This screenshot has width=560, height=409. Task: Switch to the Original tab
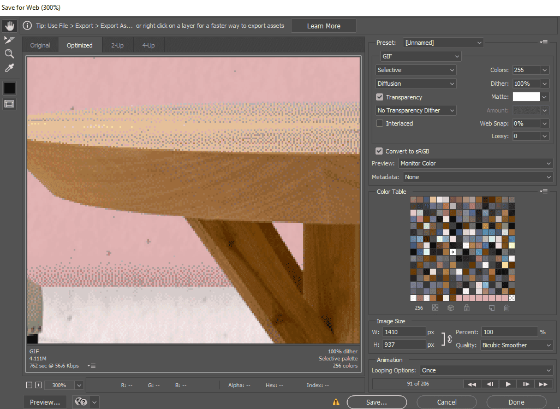(x=40, y=45)
